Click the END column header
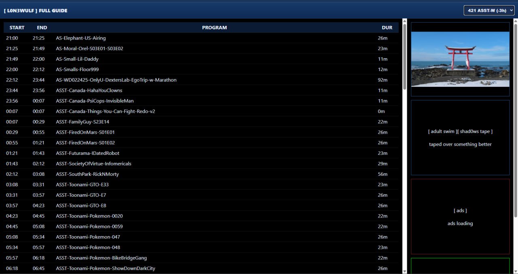This screenshot has width=518, height=274. point(42,27)
